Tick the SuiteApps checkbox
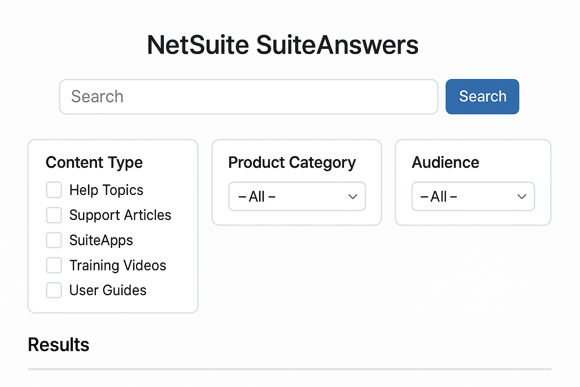The width and height of the screenshot is (580, 387). click(x=54, y=240)
